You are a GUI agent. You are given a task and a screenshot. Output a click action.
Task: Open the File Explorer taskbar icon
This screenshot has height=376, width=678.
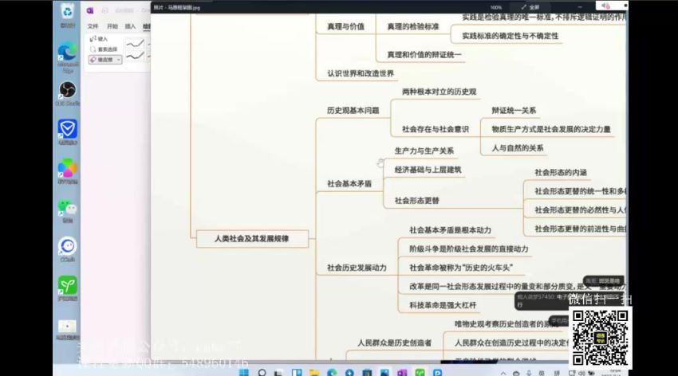(x=314, y=373)
